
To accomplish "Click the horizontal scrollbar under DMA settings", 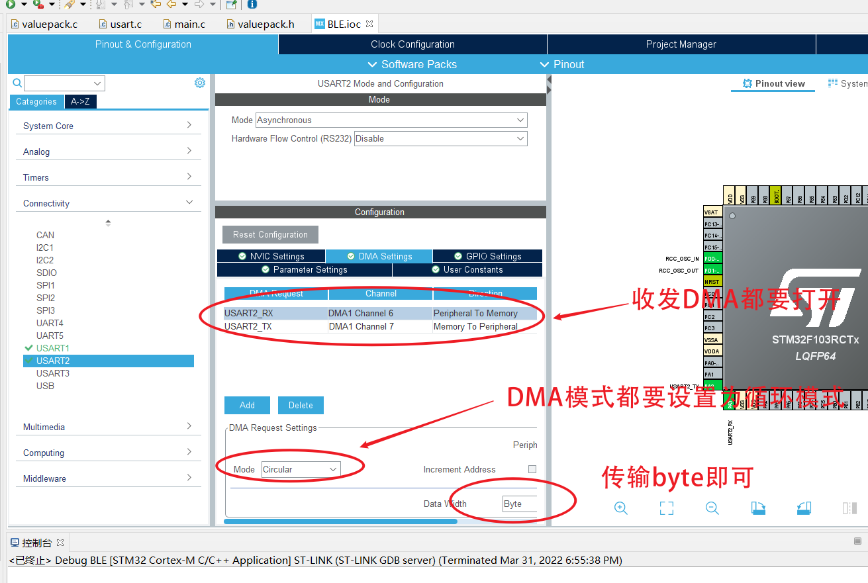I will click(340, 521).
